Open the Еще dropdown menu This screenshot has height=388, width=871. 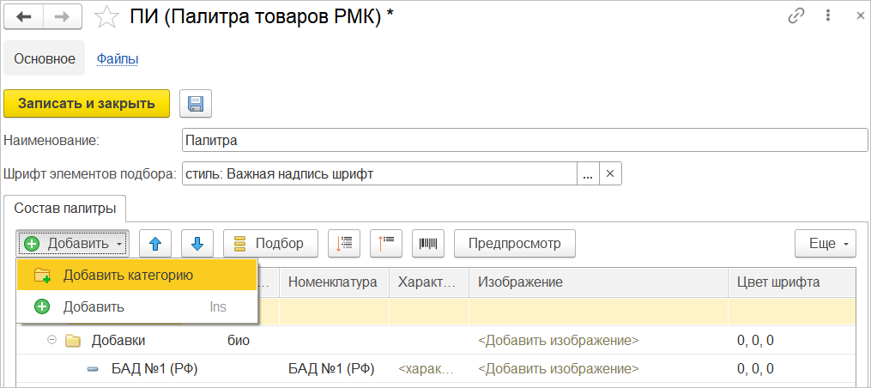[x=826, y=244]
